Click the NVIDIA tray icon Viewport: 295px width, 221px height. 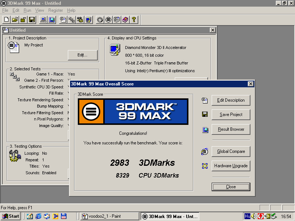coord(267,216)
